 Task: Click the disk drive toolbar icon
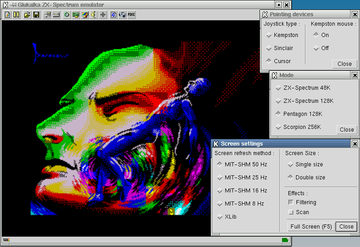(47, 15)
